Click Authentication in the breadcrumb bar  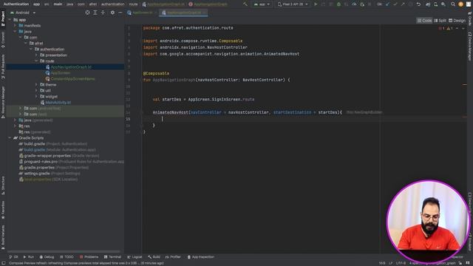(x=16, y=4)
